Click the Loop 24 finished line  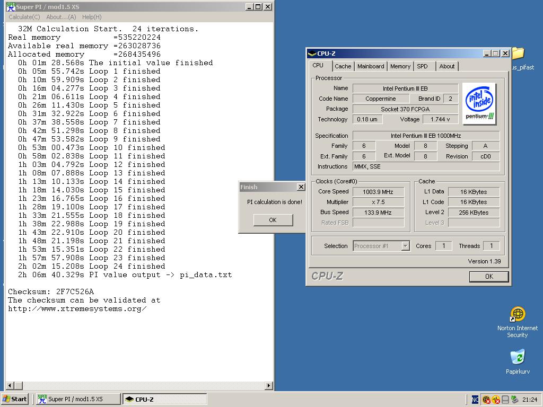(x=91, y=266)
